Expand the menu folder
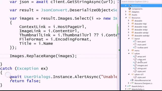The width and height of the screenshot is (162, 91). (129, 50)
